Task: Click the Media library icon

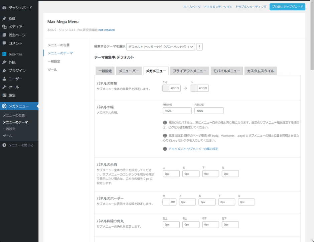Action: coord(4,27)
